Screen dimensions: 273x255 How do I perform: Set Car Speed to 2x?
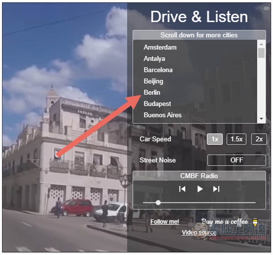[x=259, y=139]
